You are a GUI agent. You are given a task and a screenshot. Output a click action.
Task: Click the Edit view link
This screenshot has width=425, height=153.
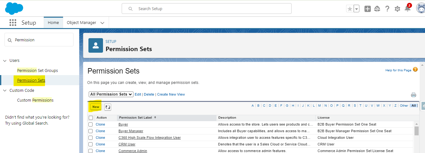138,94
